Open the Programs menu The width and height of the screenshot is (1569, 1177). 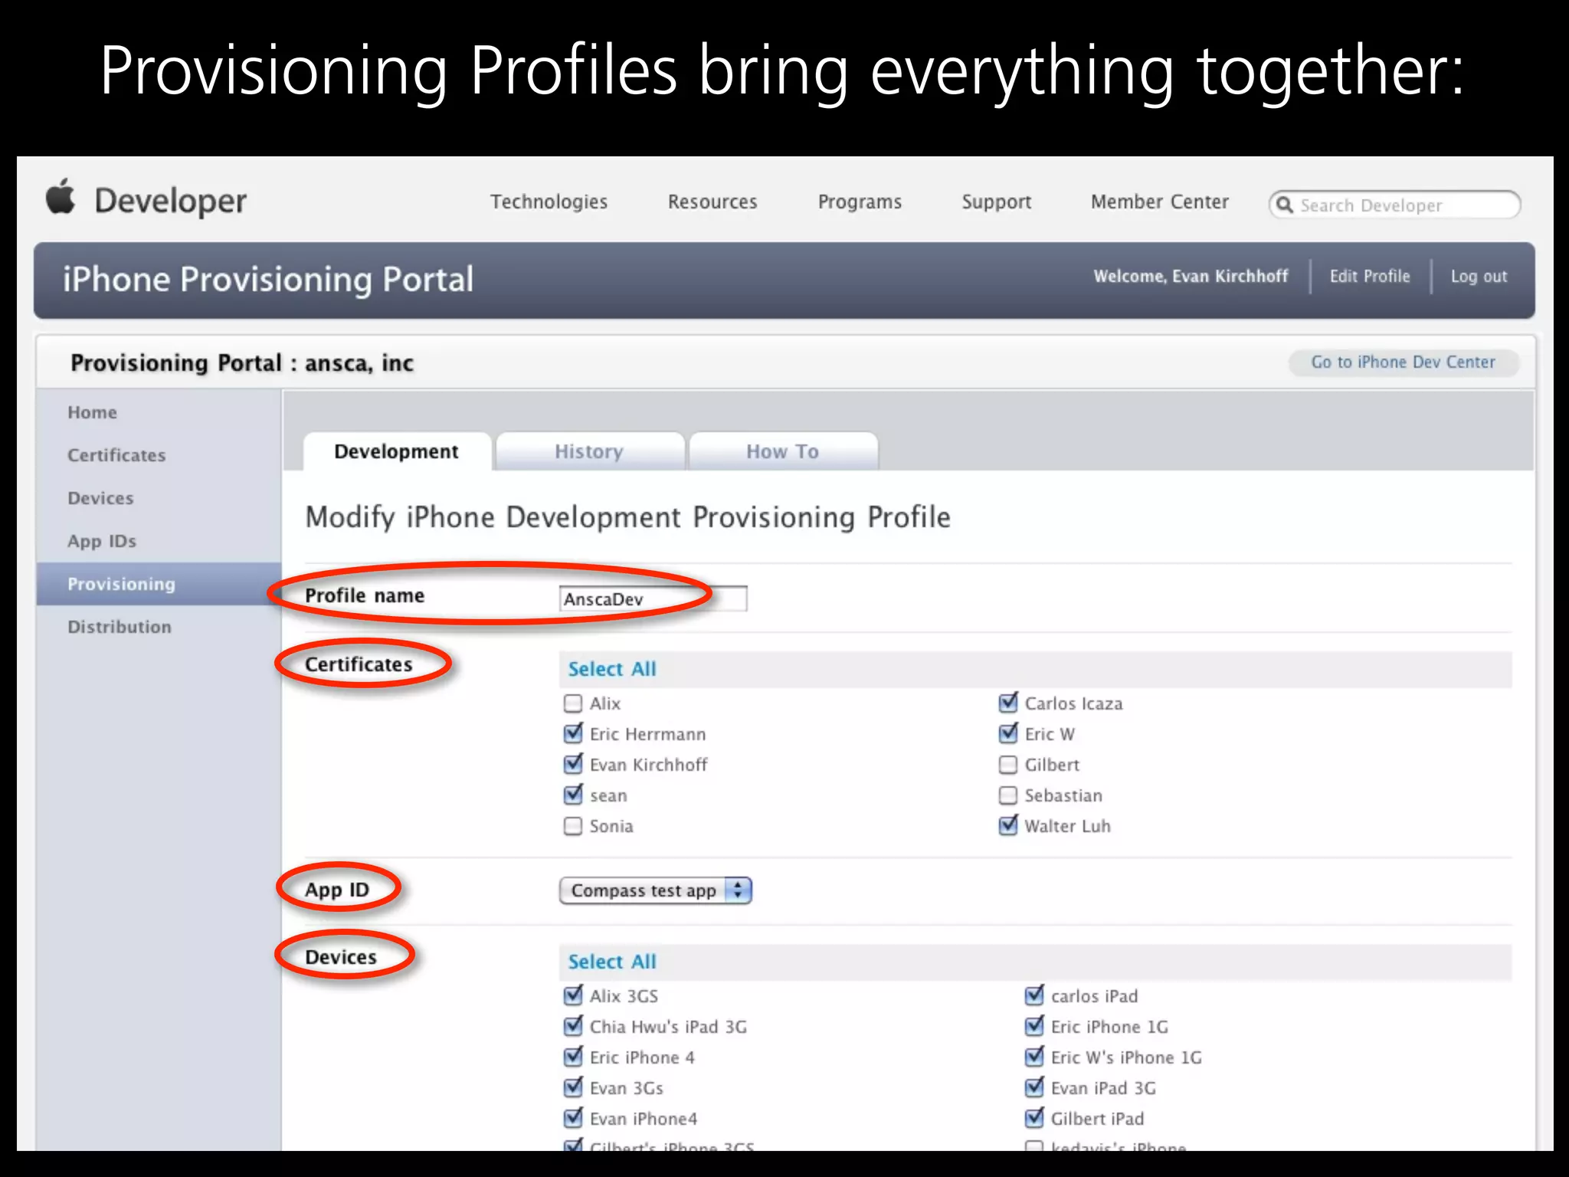coord(860,202)
